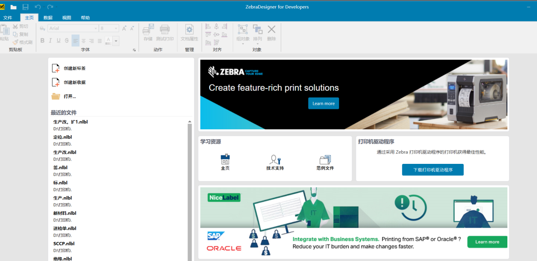Open recent file 新材料.nlbl
Screen dimensions: 537x261
pos(65,213)
